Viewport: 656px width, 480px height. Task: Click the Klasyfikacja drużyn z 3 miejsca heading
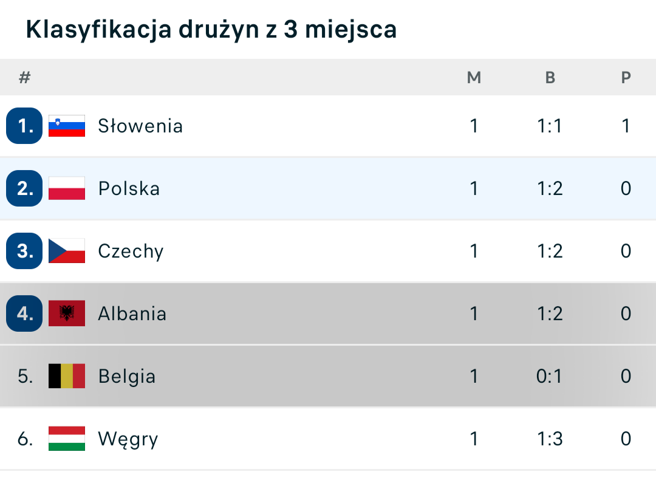click(211, 29)
